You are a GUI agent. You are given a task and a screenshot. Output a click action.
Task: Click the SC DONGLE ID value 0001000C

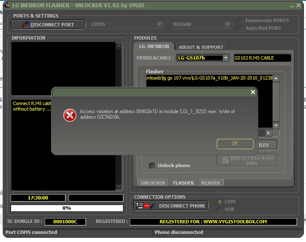click(65, 222)
